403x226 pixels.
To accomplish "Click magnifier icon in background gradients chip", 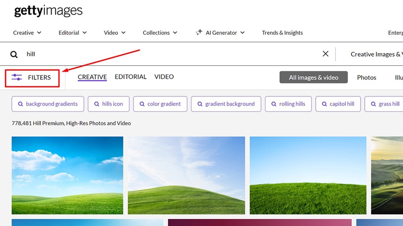I will click(x=20, y=104).
